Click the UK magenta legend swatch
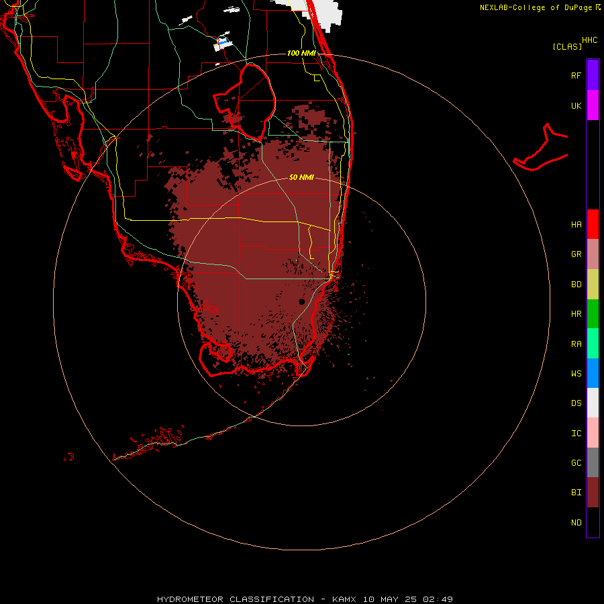604x604 pixels. click(x=593, y=105)
